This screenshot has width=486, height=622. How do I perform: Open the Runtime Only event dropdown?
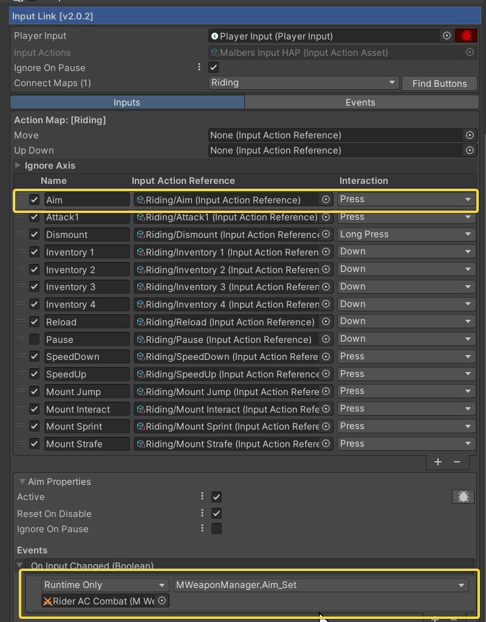point(104,585)
